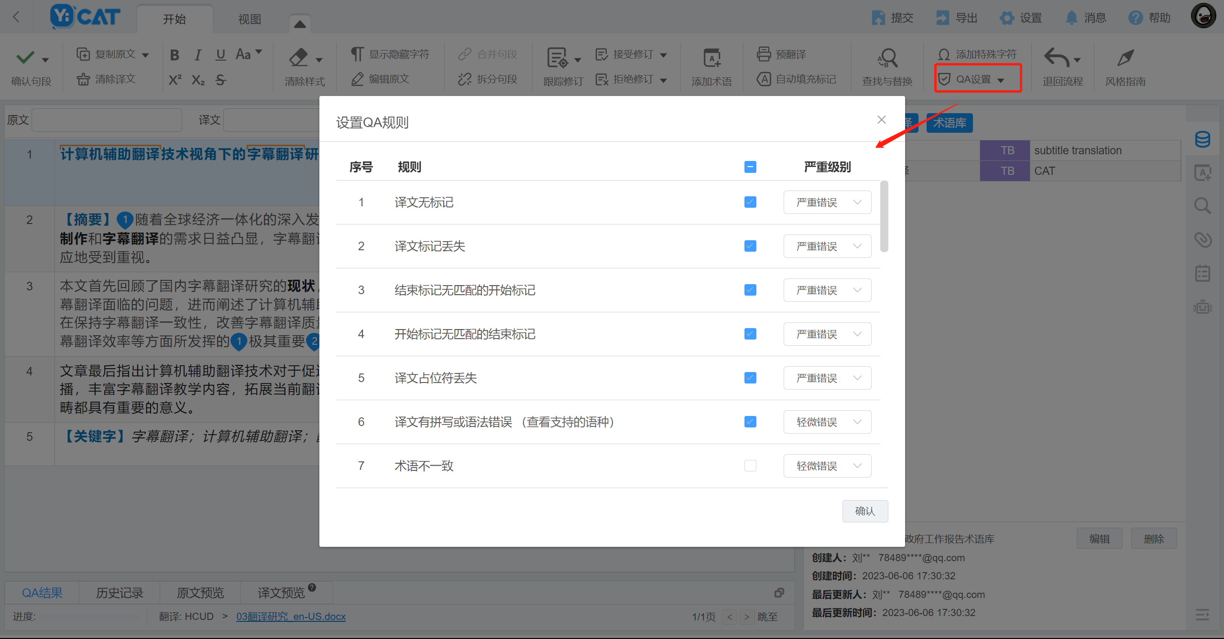Enable rule 7 术语不一致 checkbox
This screenshot has height=639, width=1224.
pyautogui.click(x=750, y=466)
